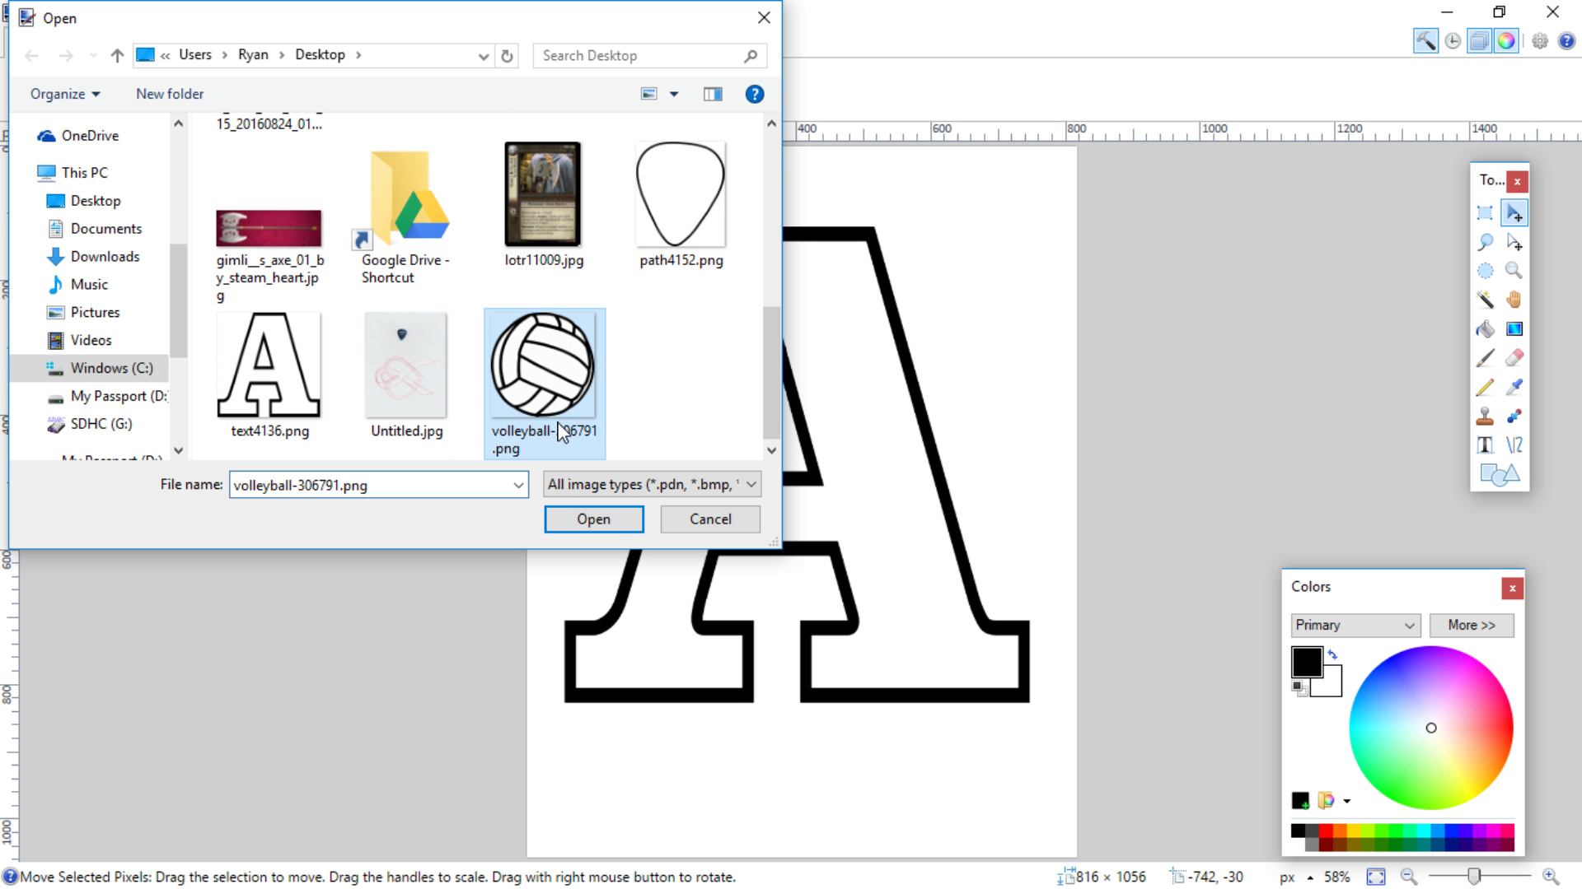Viewport: 1582px width, 889px height.
Task: Select the Recolor tool
Action: click(1514, 417)
